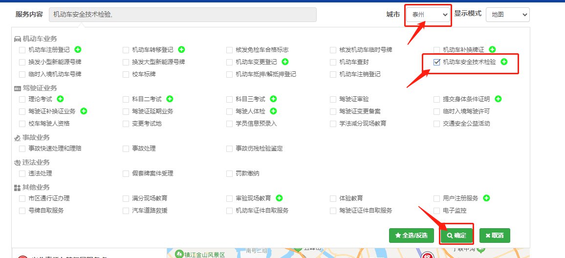Tick the 汽车道路救援 checkbox

(126, 211)
